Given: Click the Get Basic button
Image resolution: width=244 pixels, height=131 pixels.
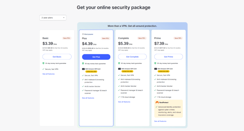Looking at the screenshot, I should pyautogui.click(x=57, y=57).
